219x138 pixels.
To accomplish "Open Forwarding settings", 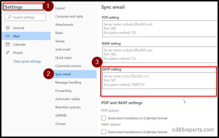I will point(63,91).
